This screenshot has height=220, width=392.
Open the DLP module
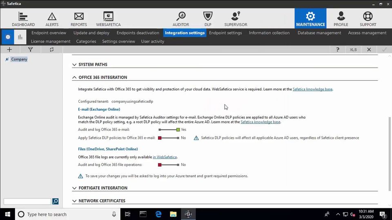click(x=208, y=19)
